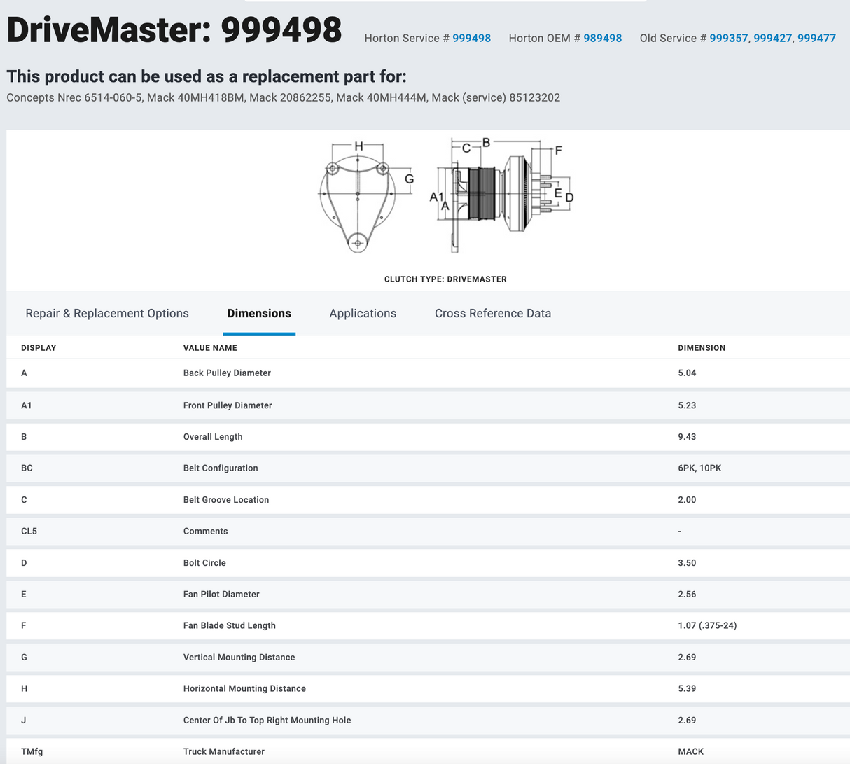Select the Dimensions tab
This screenshot has width=850, height=764.
[259, 314]
